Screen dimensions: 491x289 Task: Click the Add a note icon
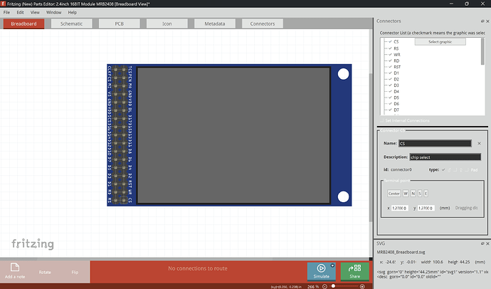15,267
